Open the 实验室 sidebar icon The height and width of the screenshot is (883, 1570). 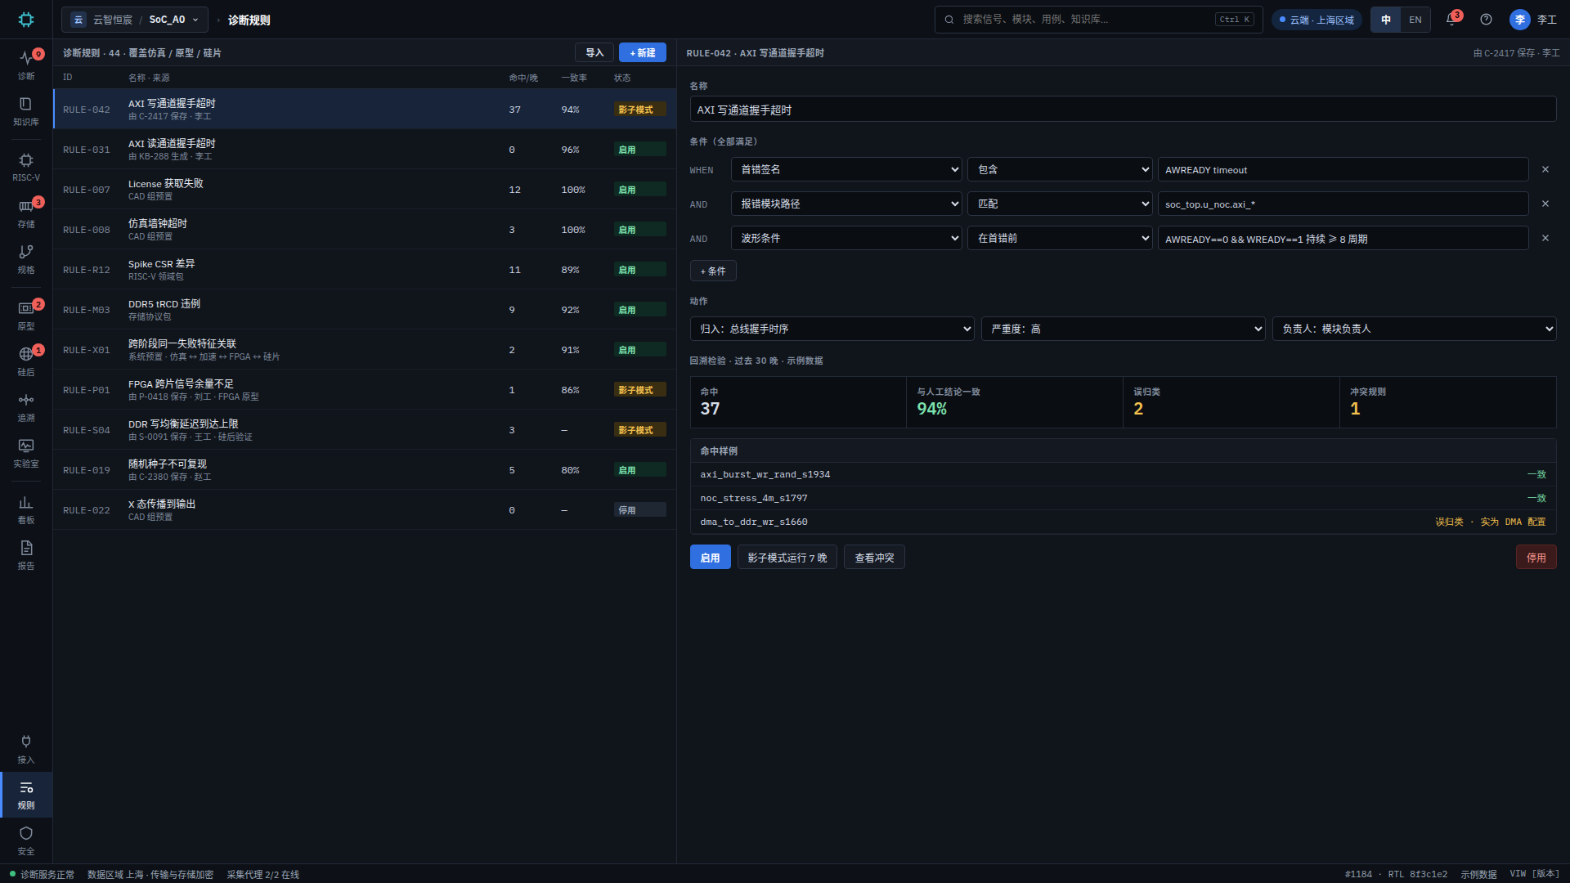click(x=26, y=453)
